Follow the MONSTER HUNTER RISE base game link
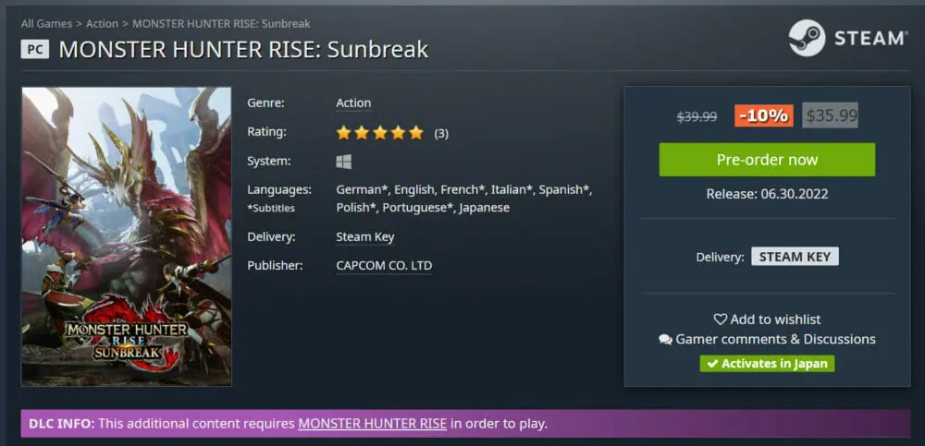 click(372, 424)
